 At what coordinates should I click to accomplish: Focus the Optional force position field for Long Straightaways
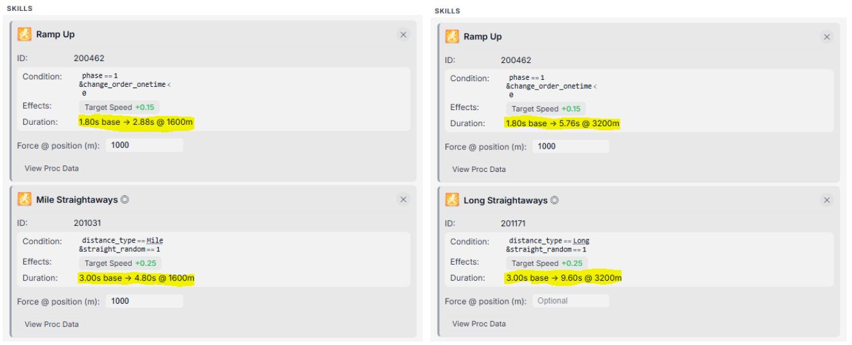[x=571, y=301]
